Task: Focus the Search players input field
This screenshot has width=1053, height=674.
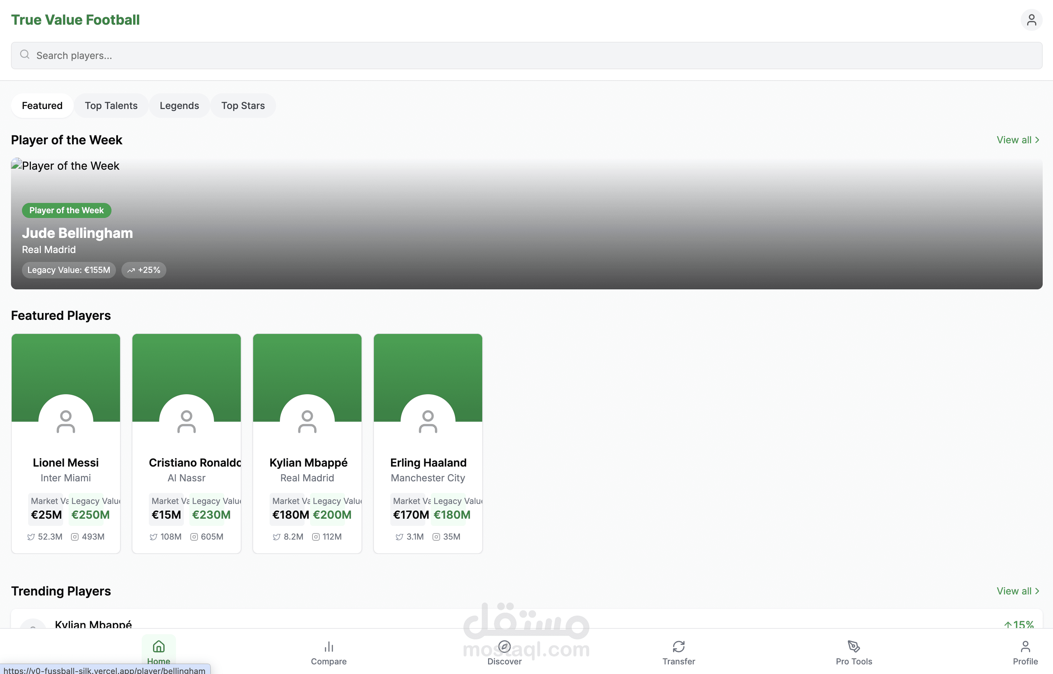Action: (x=526, y=56)
